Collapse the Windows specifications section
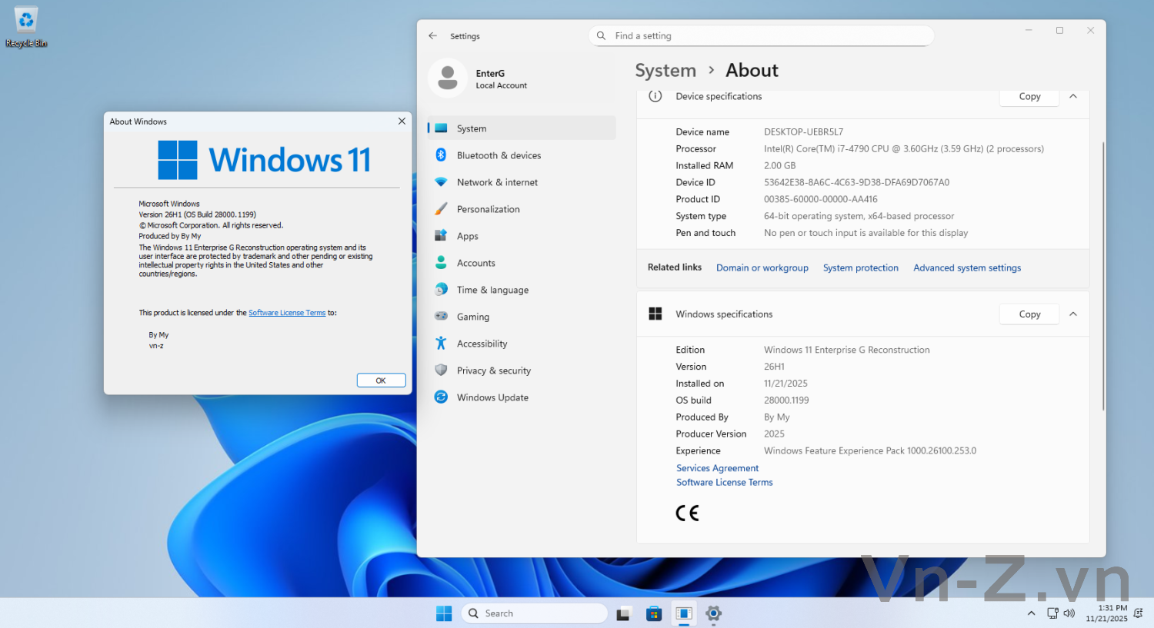This screenshot has height=628, width=1154. coord(1073,314)
